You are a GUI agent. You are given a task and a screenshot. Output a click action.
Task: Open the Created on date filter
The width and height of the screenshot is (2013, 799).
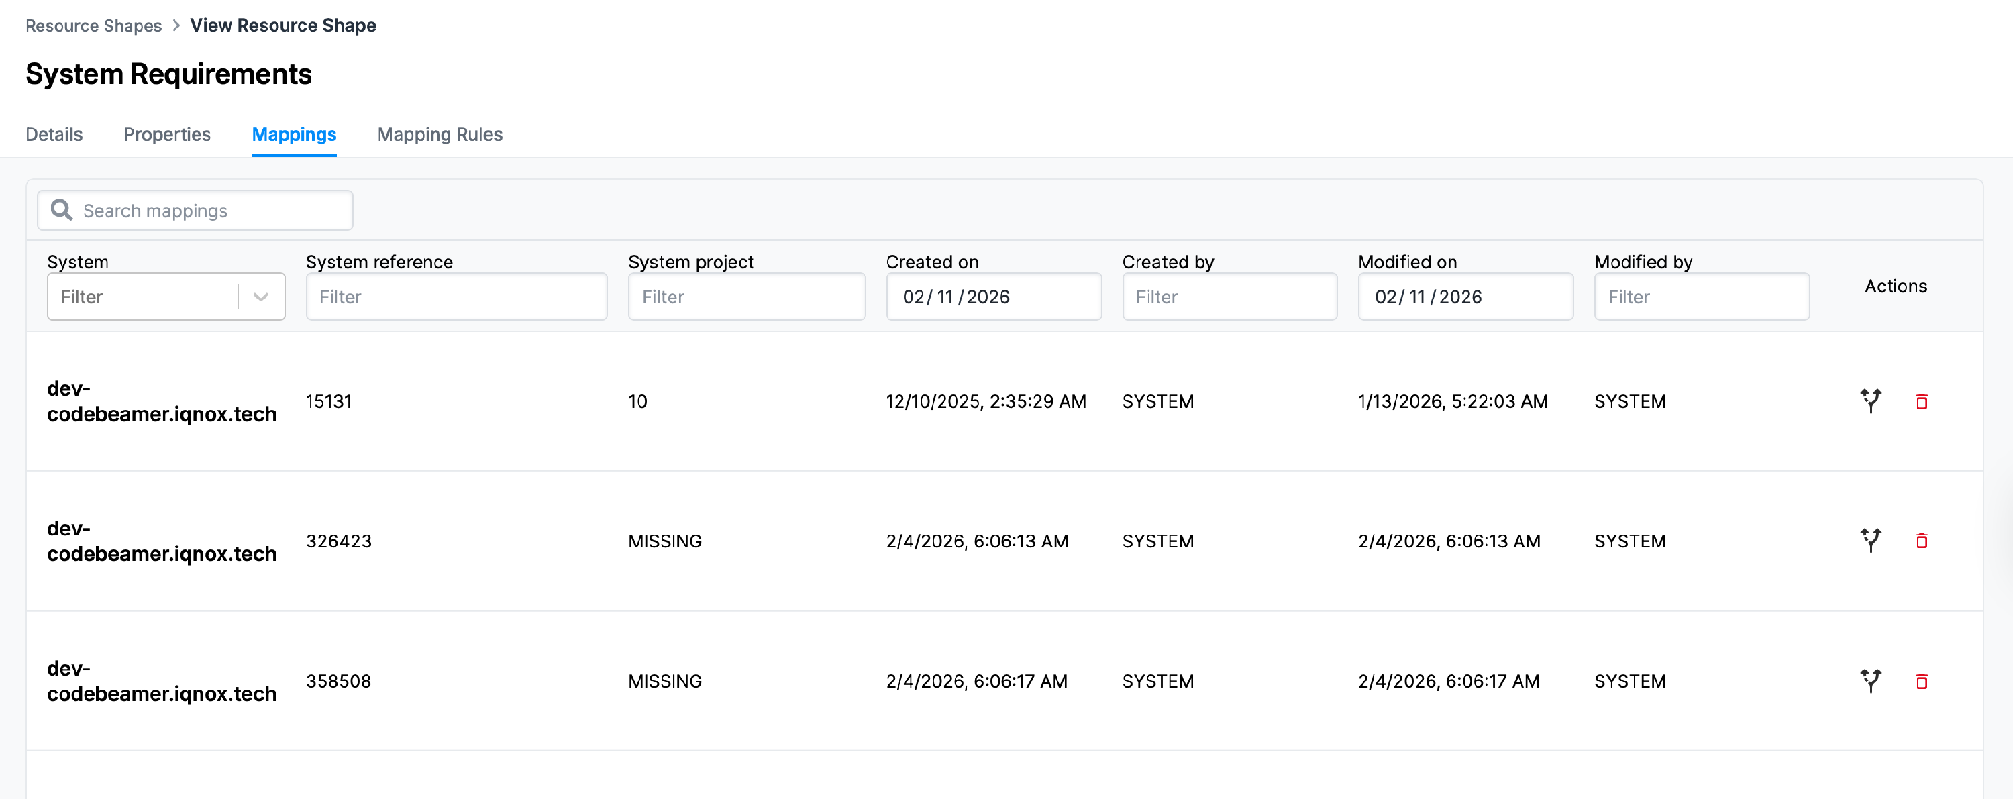pos(992,297)
